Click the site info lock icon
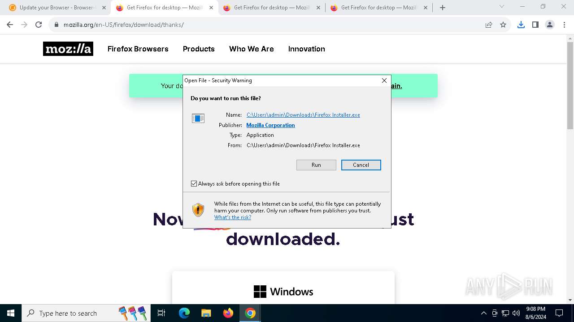Viewport: 574px width, 322px height. coord(57,25)
